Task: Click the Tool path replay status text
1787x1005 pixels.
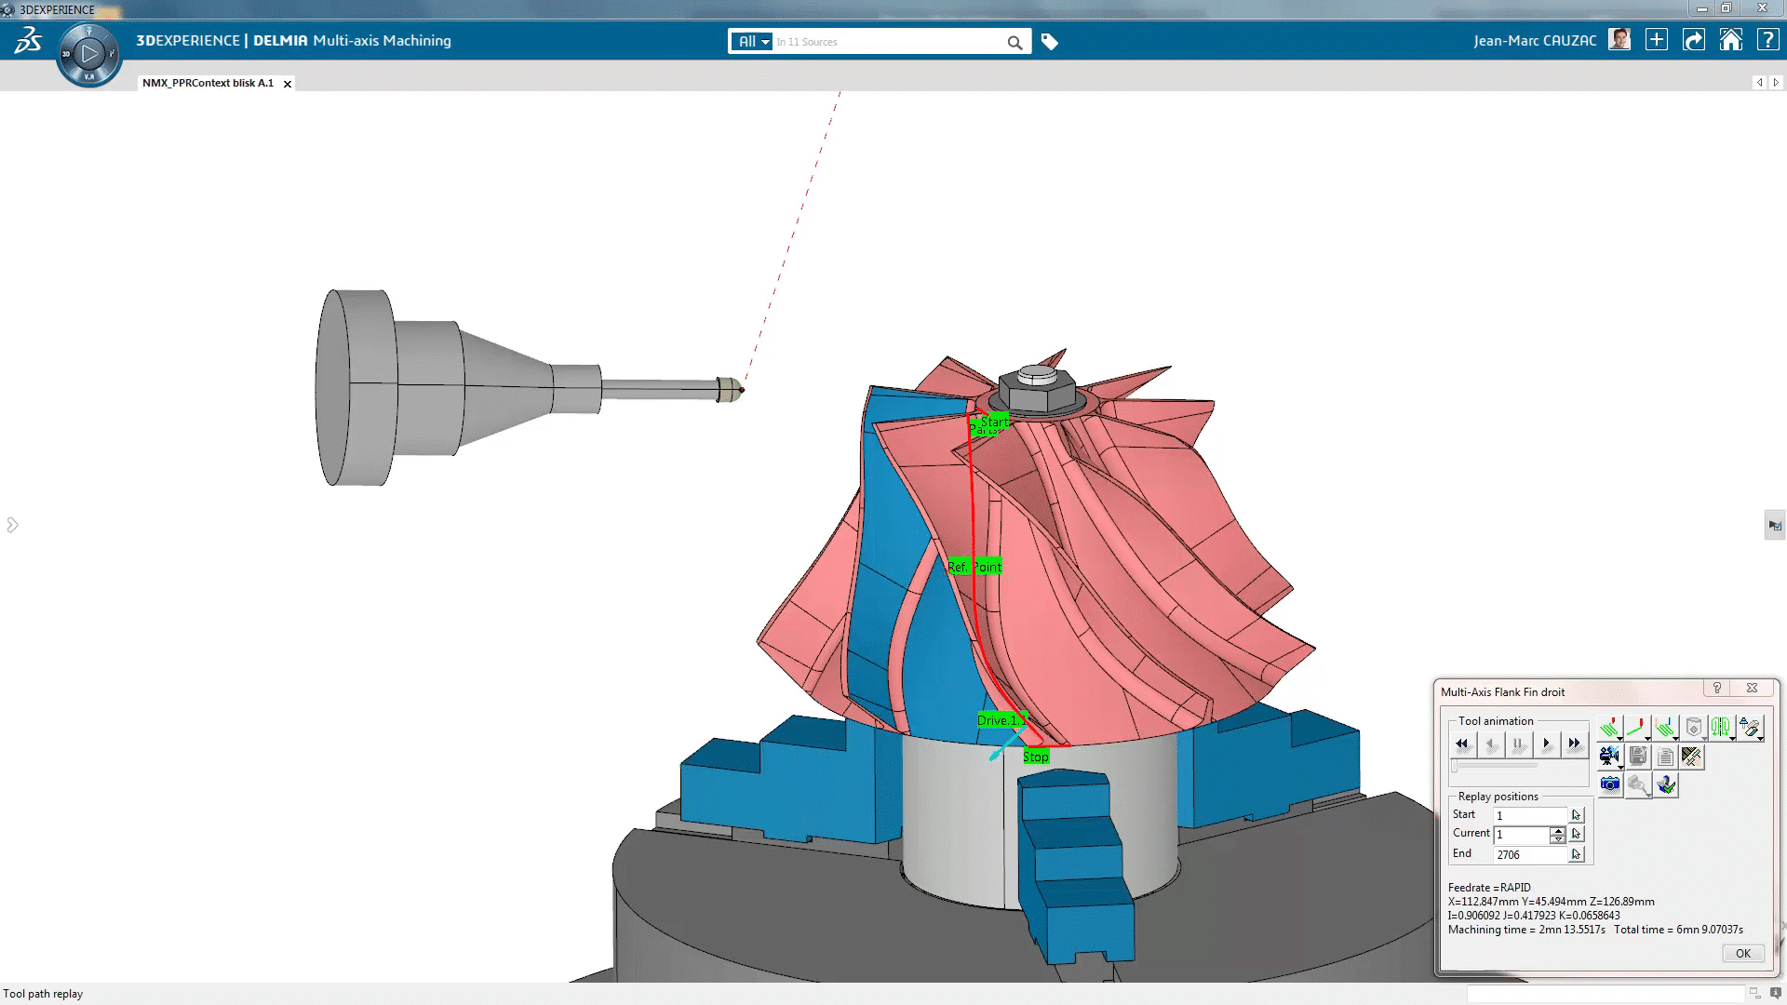Action: 43,994
